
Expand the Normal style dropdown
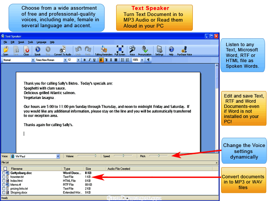(33, 60)
